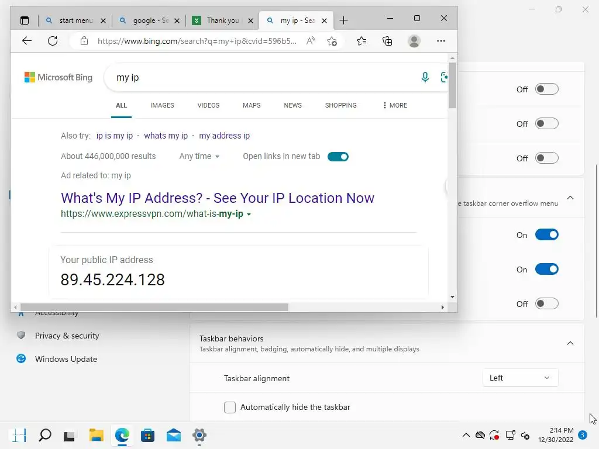The image size is (599, 449).
Task: Open the taskbar clock and date
Action: click(x=556, y=435)
